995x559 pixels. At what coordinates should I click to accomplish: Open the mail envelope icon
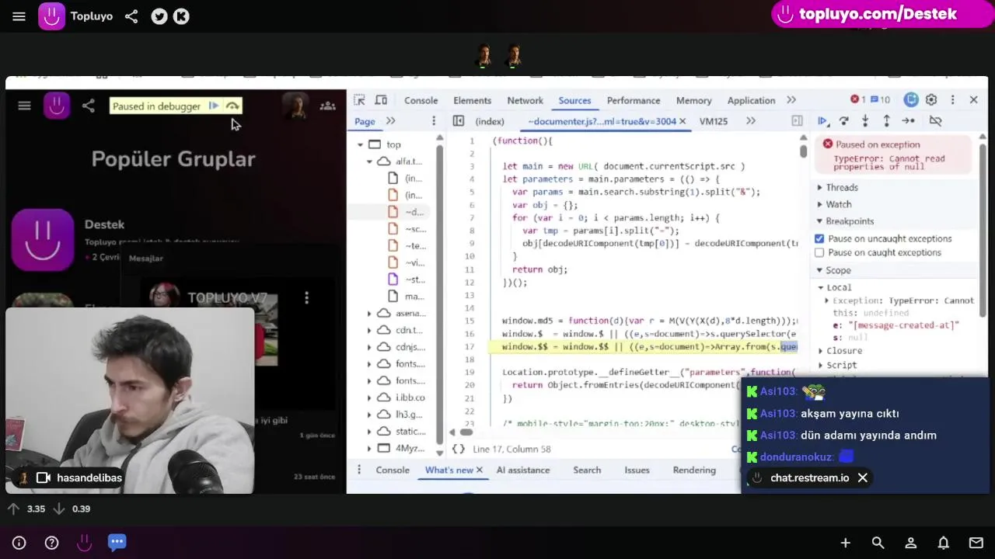click(x=976, y=543)
